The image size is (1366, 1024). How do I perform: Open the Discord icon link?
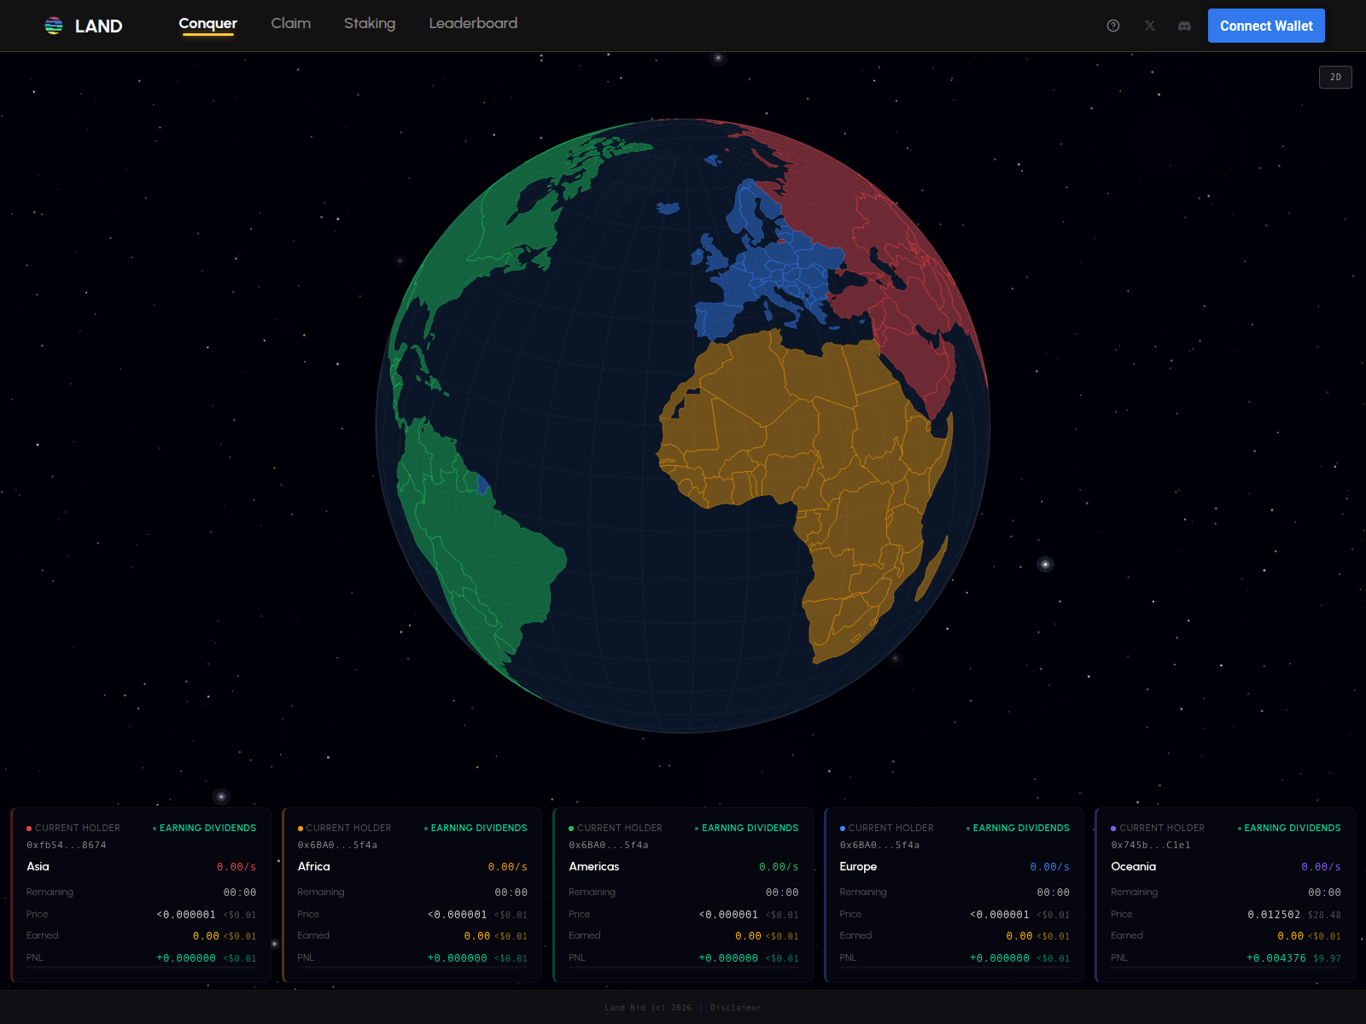1184,26
